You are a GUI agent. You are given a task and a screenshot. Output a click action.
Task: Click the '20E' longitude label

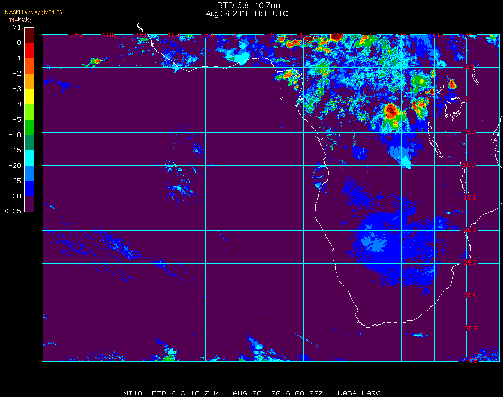[372, 35]
